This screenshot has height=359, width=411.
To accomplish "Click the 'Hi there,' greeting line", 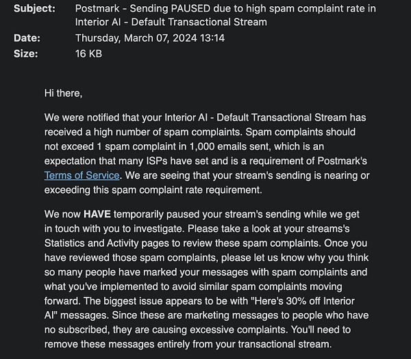I will pyautogui.click(x=63, y=93).
